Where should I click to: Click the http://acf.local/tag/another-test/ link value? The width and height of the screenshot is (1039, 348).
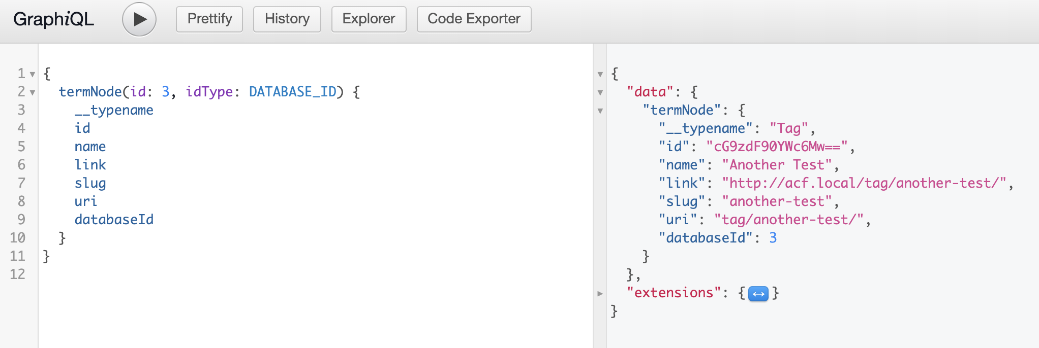(x=864, y=183)
